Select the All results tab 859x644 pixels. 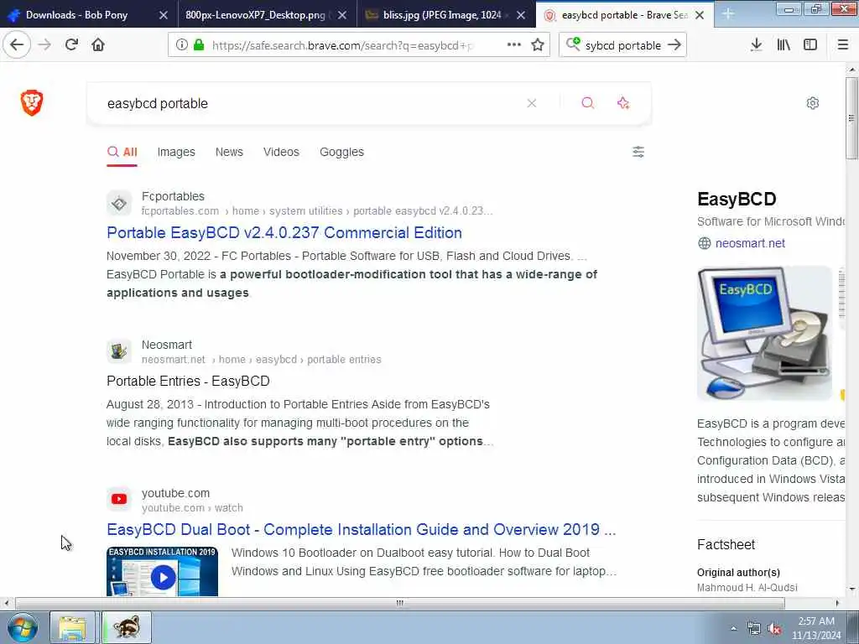click(x=122, y=152)
